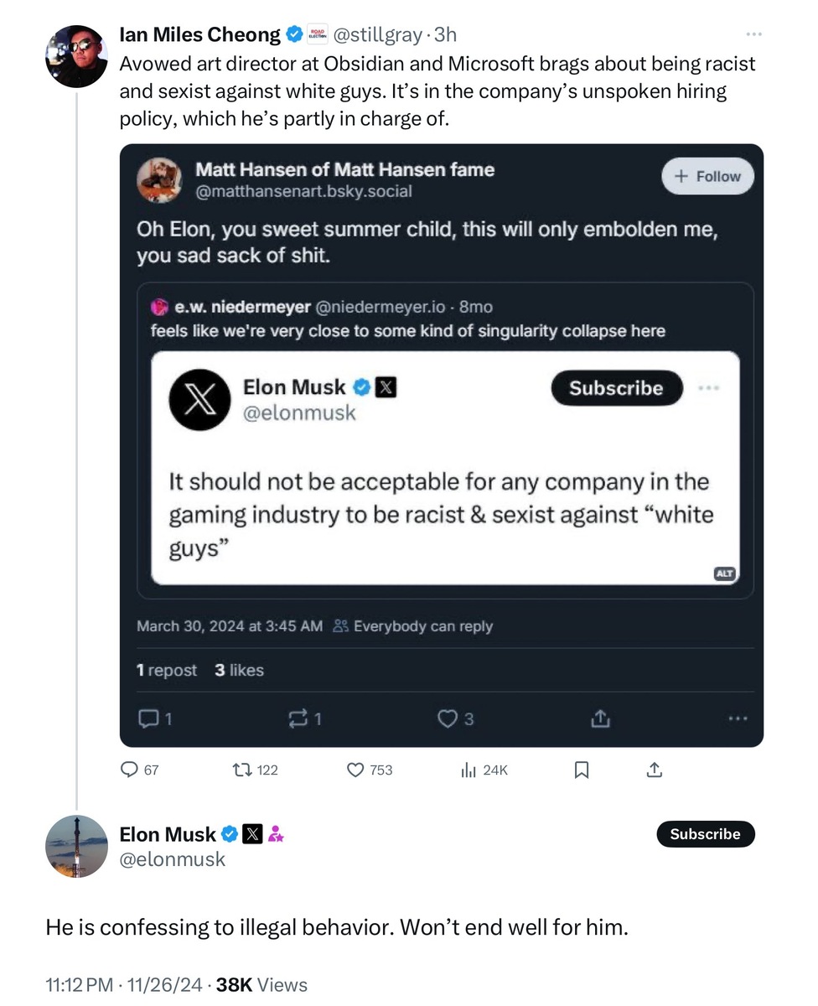Open the @elonmusk handle link below avatar
The height and width of the screenshot is (1006, 818).
pyautogui.click(x=173, y=859)
